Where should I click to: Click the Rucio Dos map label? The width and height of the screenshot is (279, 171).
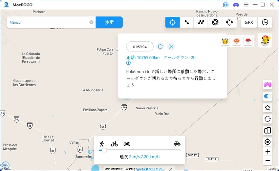[x=162, y=114]
